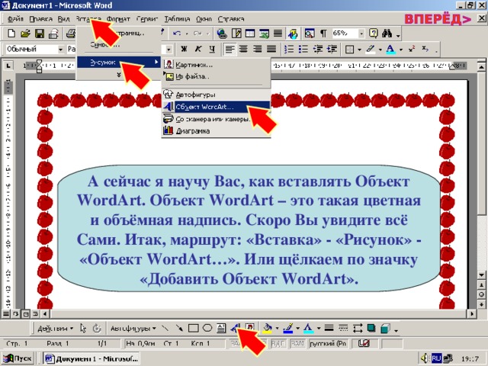Open the Zoom 65% dropdown arrow
488x366 pixels.
(x=361, y=34)
